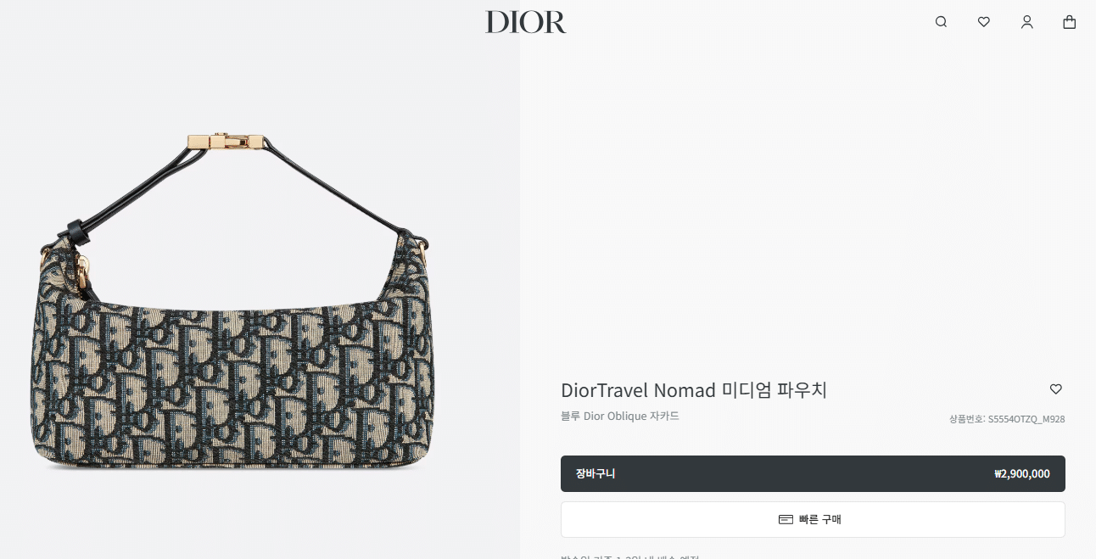
Task: Open the account profile icon
Action: click(x=1026, y=22)
